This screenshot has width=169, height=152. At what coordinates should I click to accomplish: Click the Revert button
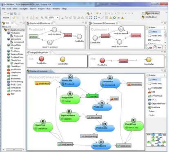pos(6,18)
